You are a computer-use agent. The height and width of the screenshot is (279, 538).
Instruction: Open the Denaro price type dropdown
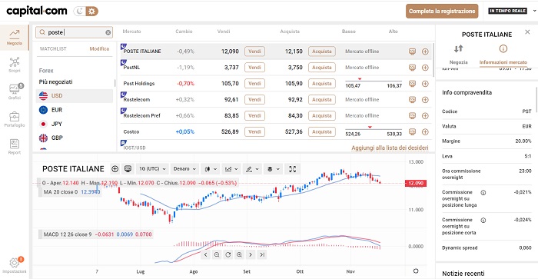point(184,169)
